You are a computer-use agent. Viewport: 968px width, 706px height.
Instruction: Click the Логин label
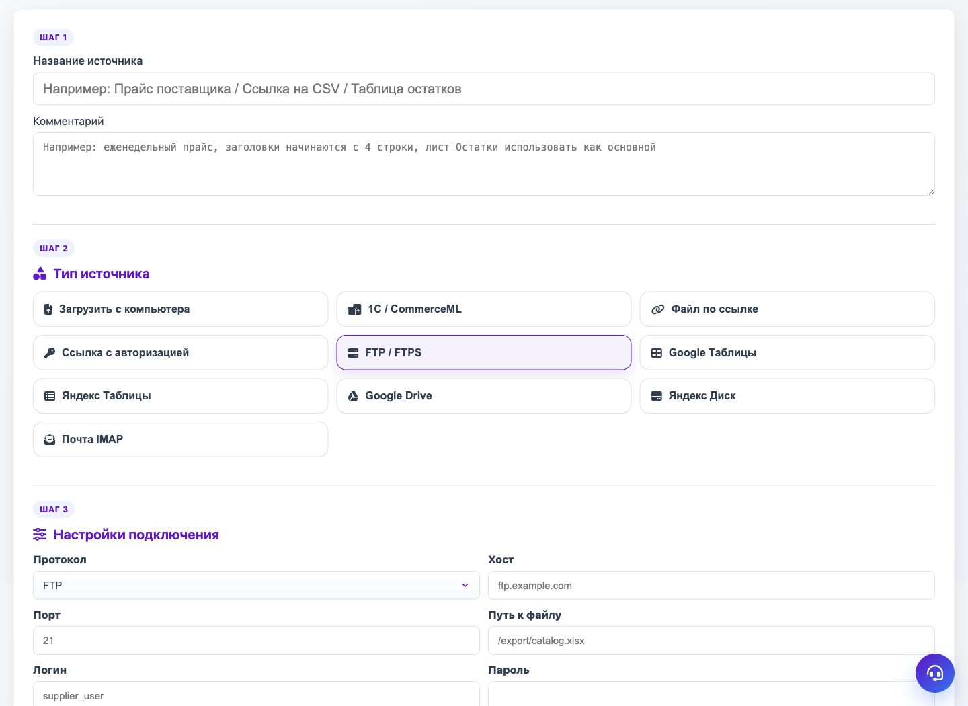coord(50,670)
